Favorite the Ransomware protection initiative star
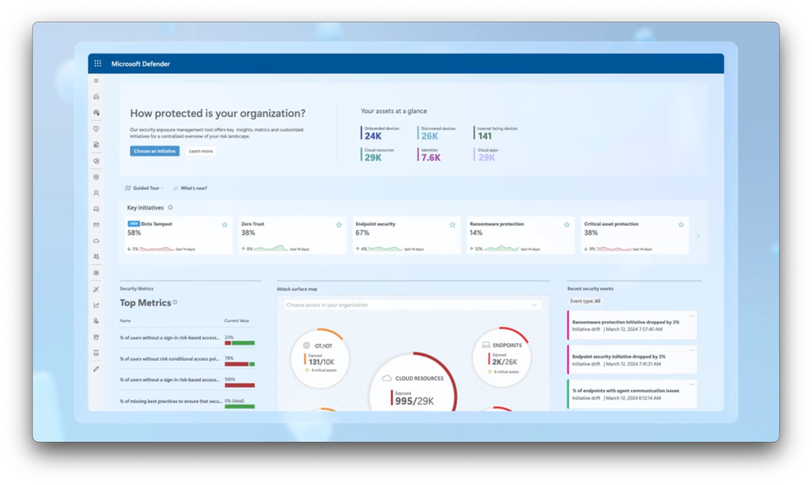Viewport: 812px width, 485px height. [x=567, y=225]
